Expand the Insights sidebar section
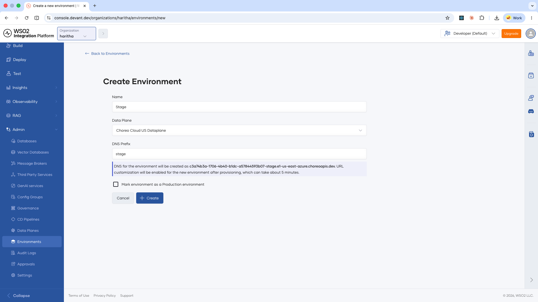 32,88
